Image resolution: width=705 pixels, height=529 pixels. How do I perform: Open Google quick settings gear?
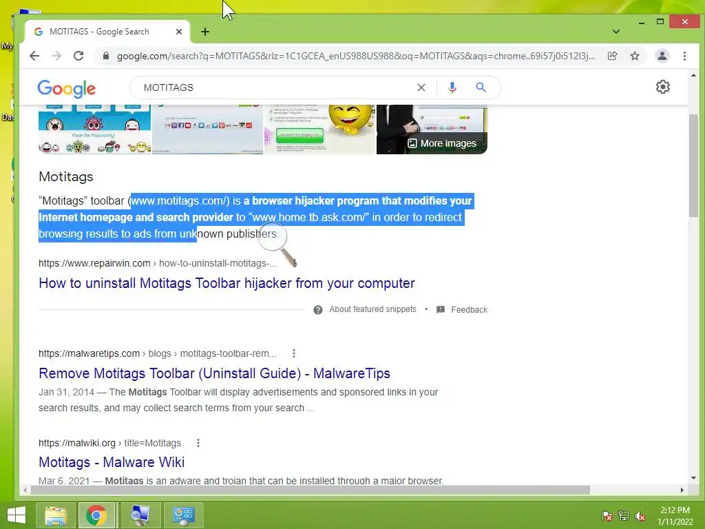(663, 87)
